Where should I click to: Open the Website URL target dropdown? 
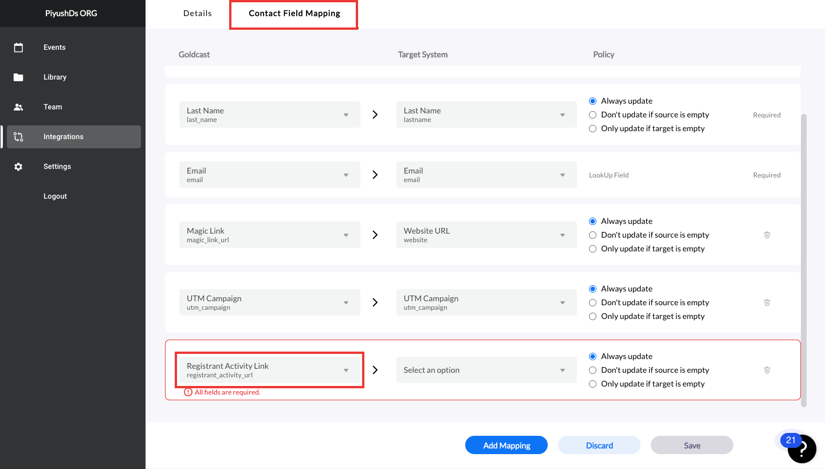click(x=486, y=235)
